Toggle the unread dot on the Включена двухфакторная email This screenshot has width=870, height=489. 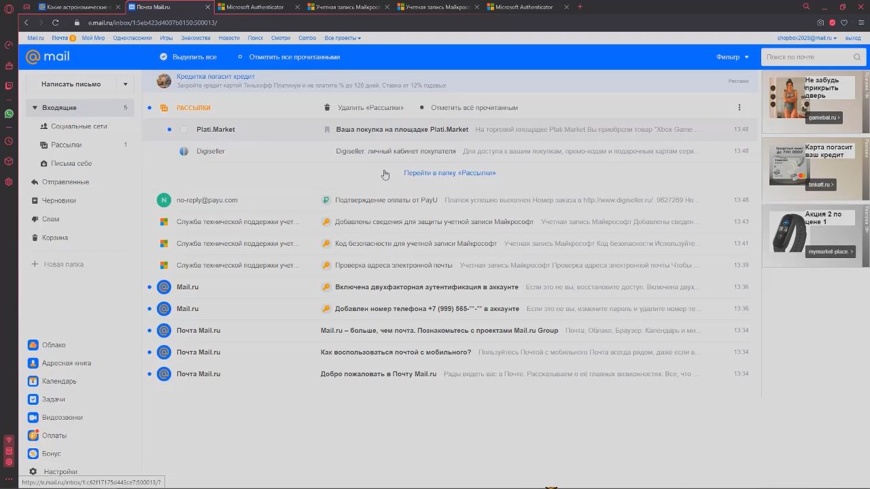click(150, 287)
